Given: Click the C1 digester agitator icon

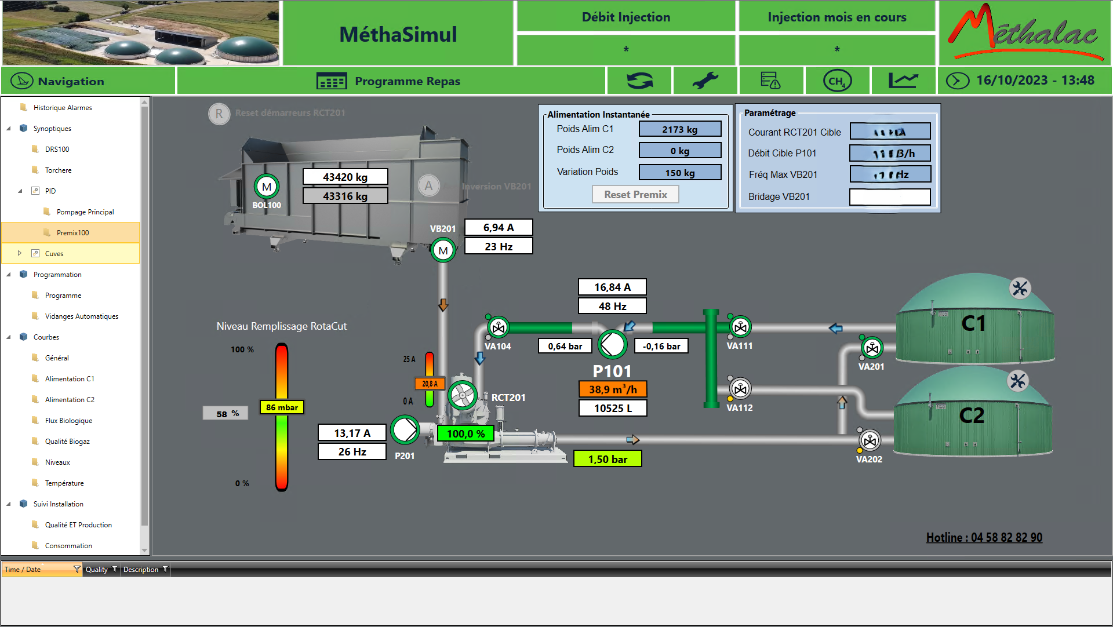Looking at the screenshot, I should (1020, 288).
